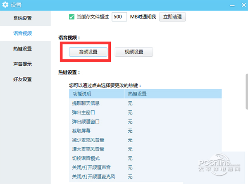
Task: Switch to 好友设置 sidebar tab
Action: click(x=25, y=79)
